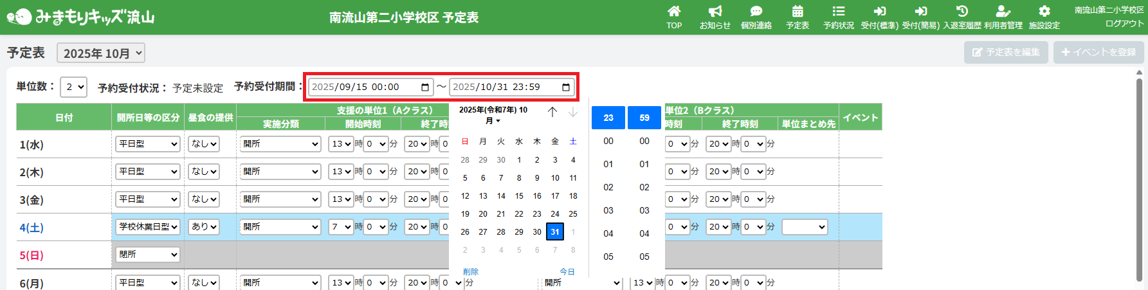Viewport: 1148px width, 290px height.
Task: Open the 単位数 dropdown
Action: click(73, 87)
